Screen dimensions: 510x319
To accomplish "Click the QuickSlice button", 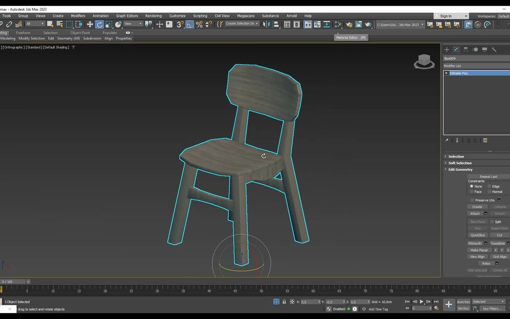I will click(478, 235).
